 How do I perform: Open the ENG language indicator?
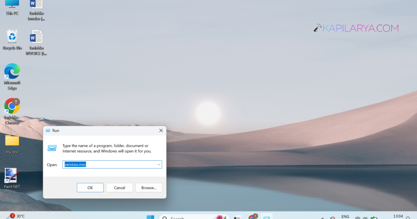(345, 217)
